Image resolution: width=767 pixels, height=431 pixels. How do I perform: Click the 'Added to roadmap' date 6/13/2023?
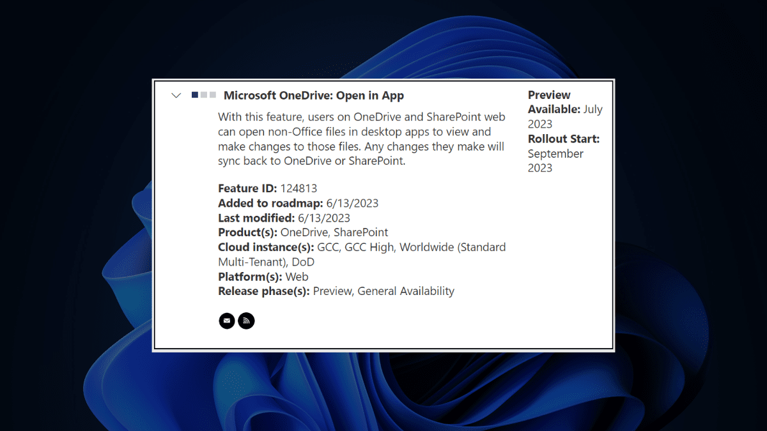coord(352,203)
